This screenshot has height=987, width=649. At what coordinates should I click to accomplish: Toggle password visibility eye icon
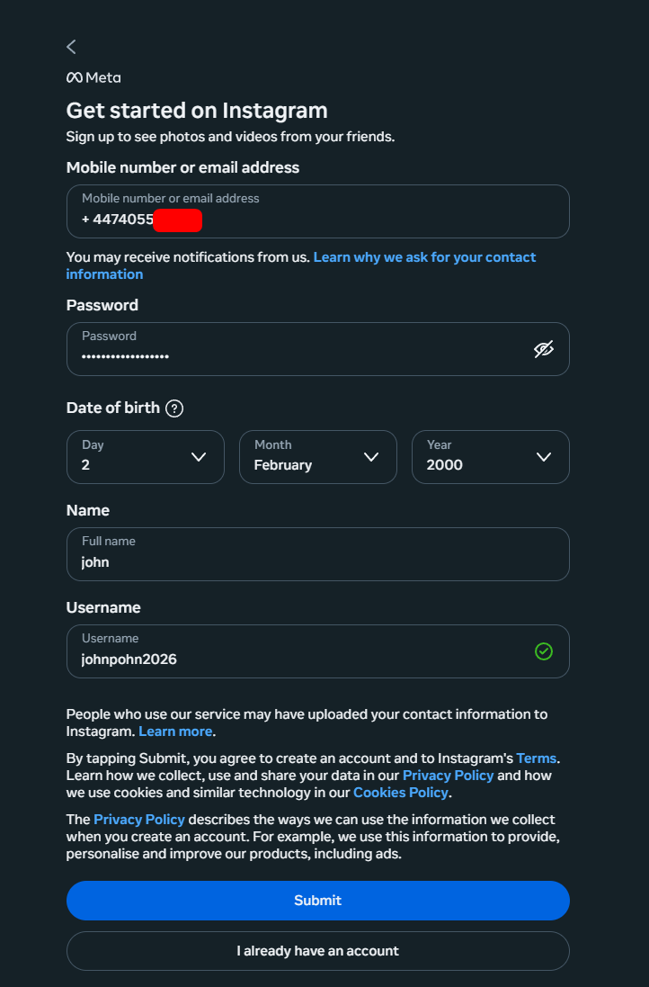pos(543,349)
